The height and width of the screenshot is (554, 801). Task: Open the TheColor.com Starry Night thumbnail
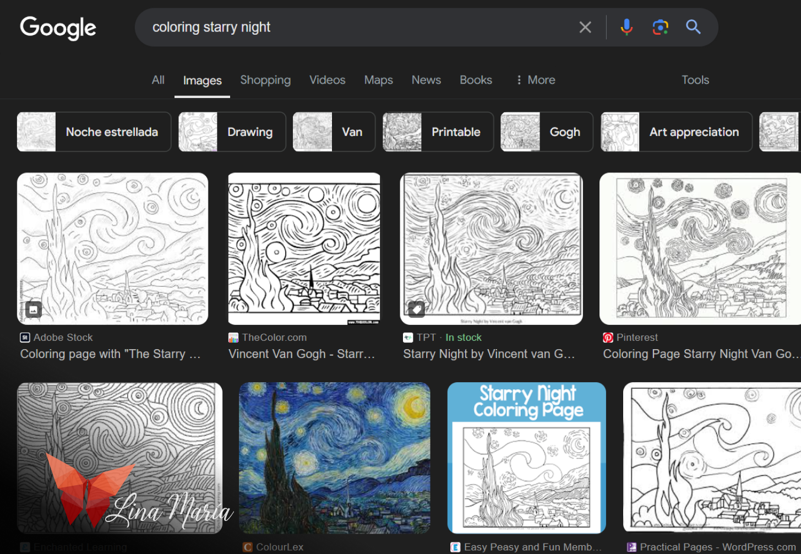coord(304,249)
